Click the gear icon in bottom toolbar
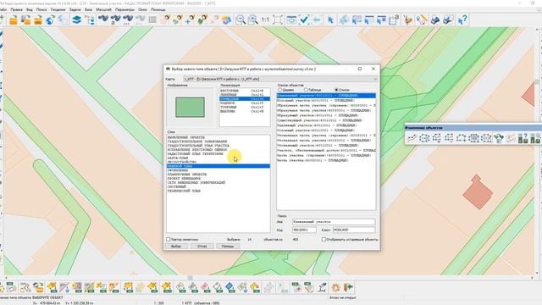 tap(335, 287)
